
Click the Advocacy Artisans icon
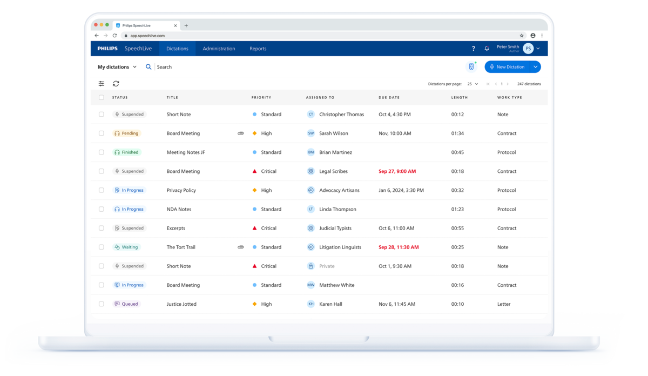(x=311, y=190)
